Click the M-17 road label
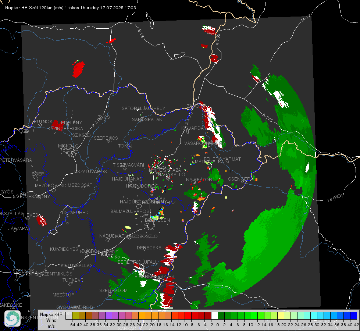Viewport: 360px width, 331px height. (306, 18)
